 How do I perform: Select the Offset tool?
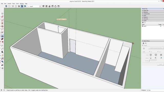tap(2, 42)
